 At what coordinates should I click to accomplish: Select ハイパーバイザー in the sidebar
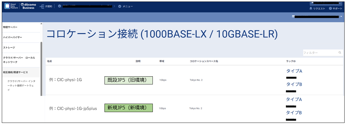coord(13,37)
